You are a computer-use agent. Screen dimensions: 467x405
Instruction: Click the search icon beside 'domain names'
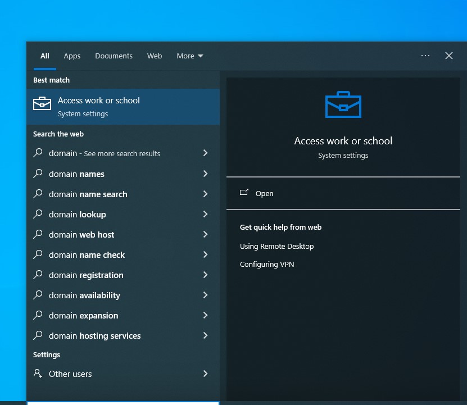[38, 174]
